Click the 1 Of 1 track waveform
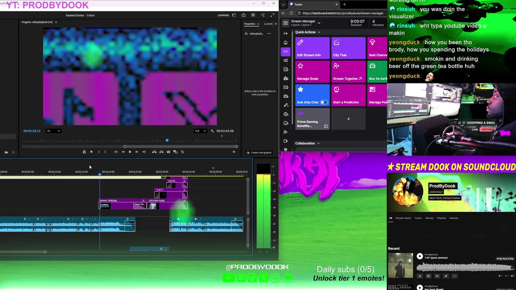Screen dimensions: 516x290 pos(465,267)
